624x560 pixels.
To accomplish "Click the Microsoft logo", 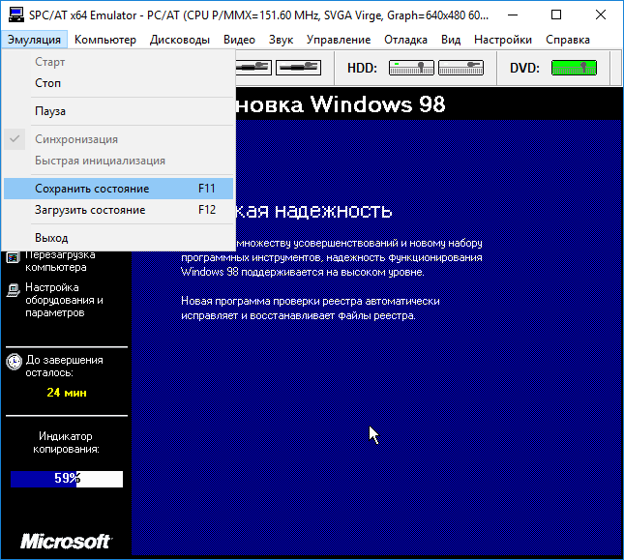I will tap(66, 542).
